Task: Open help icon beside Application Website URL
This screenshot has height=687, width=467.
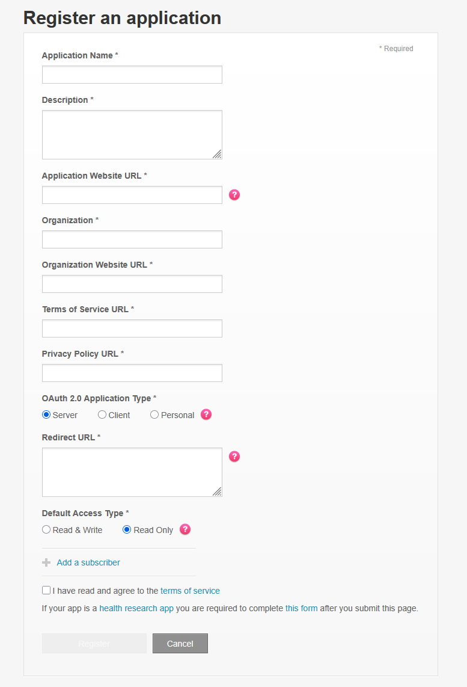Action: click(234, 194)
